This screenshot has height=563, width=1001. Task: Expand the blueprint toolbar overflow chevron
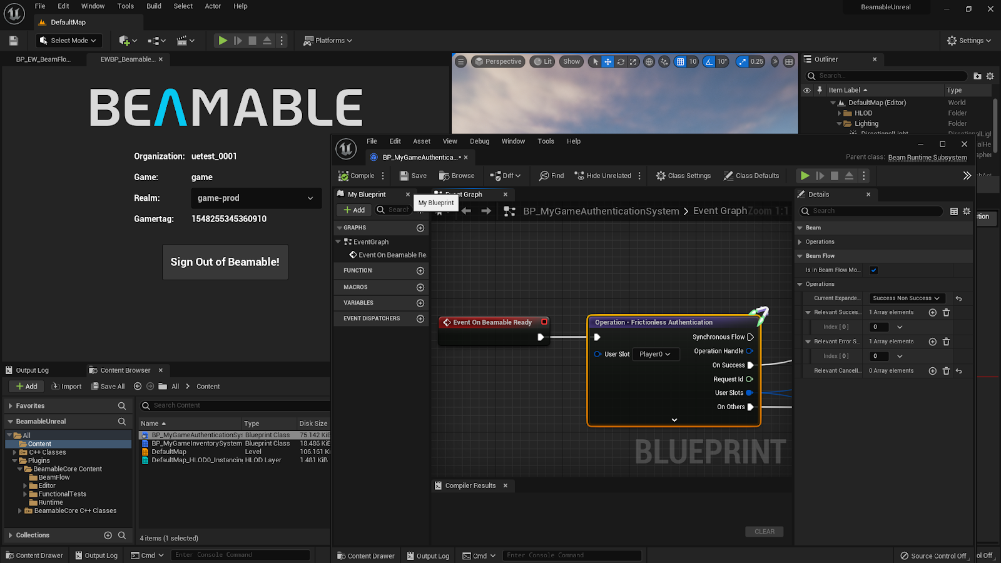967,176
